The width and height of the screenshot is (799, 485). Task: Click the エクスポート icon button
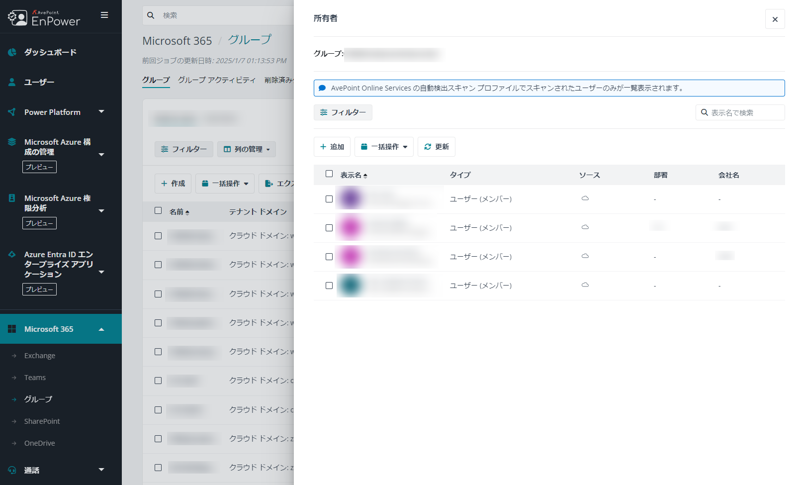click(269, 184)
